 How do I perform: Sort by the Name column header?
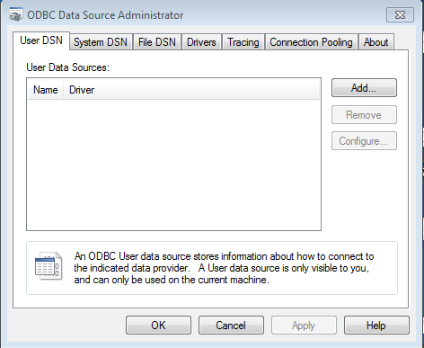coord(46,90)
